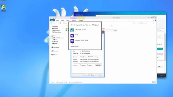The width and height of the screenshot is (173, 97).
Task: Expand the address bar history dropdown
Action: (133, 23)
